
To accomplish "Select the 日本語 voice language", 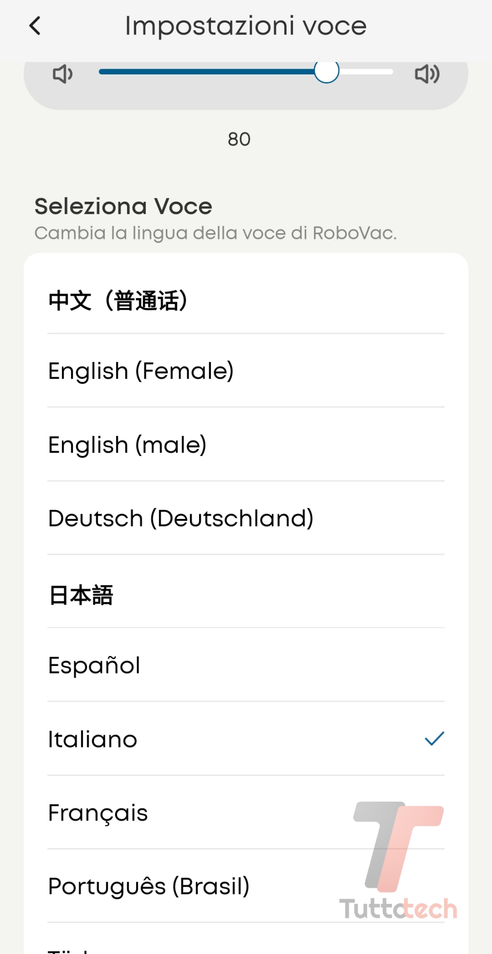I will pyautogui.click(x=81, y=595).
